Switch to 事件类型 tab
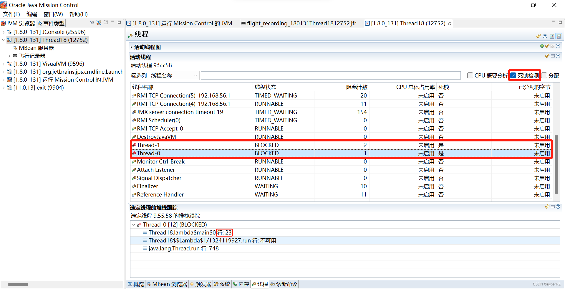The width and height of the screenshot is (565, 289). coord(51,23)
